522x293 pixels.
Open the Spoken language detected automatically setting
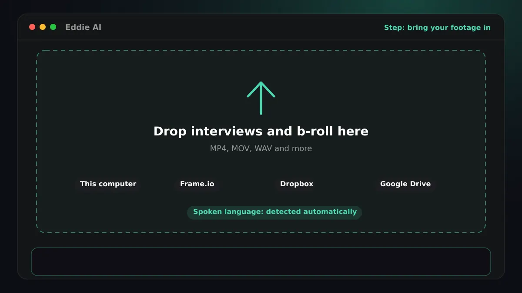pyautogui.click(x=274, y=212)
